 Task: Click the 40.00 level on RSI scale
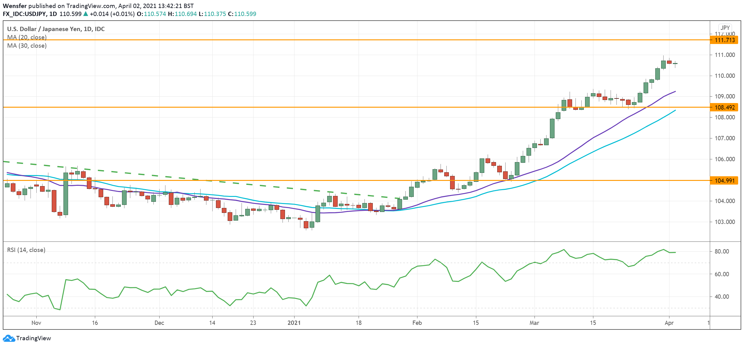tap(722, 297)
